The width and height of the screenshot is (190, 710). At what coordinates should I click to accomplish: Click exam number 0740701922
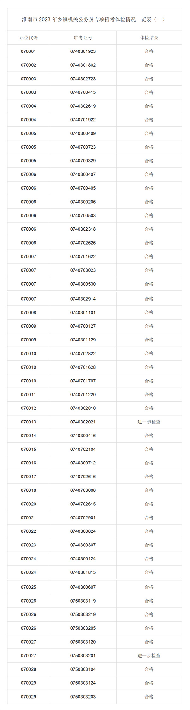pyautogui.click(x=83, y=120)
